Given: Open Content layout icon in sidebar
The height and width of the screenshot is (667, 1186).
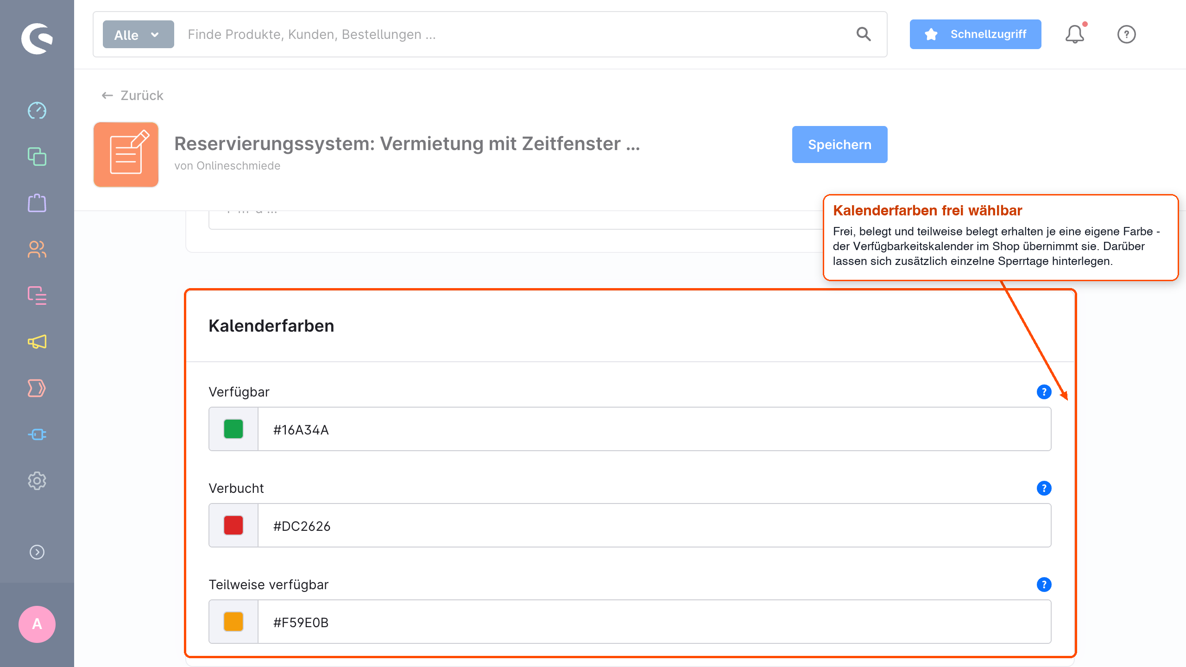Looking at the screenshot, I should (37, 296).
